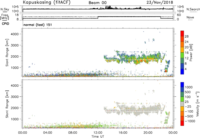Image resolution: width=200 pixels, height=138 pixels.
Task: Click the 16:00 time tick label
Action: click(123, 133)
